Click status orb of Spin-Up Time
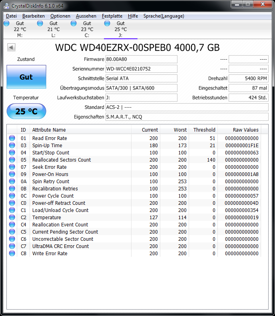 (12, 145)
